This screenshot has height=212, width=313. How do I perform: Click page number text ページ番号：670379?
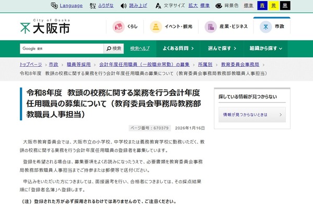click(x=150, y=128)
